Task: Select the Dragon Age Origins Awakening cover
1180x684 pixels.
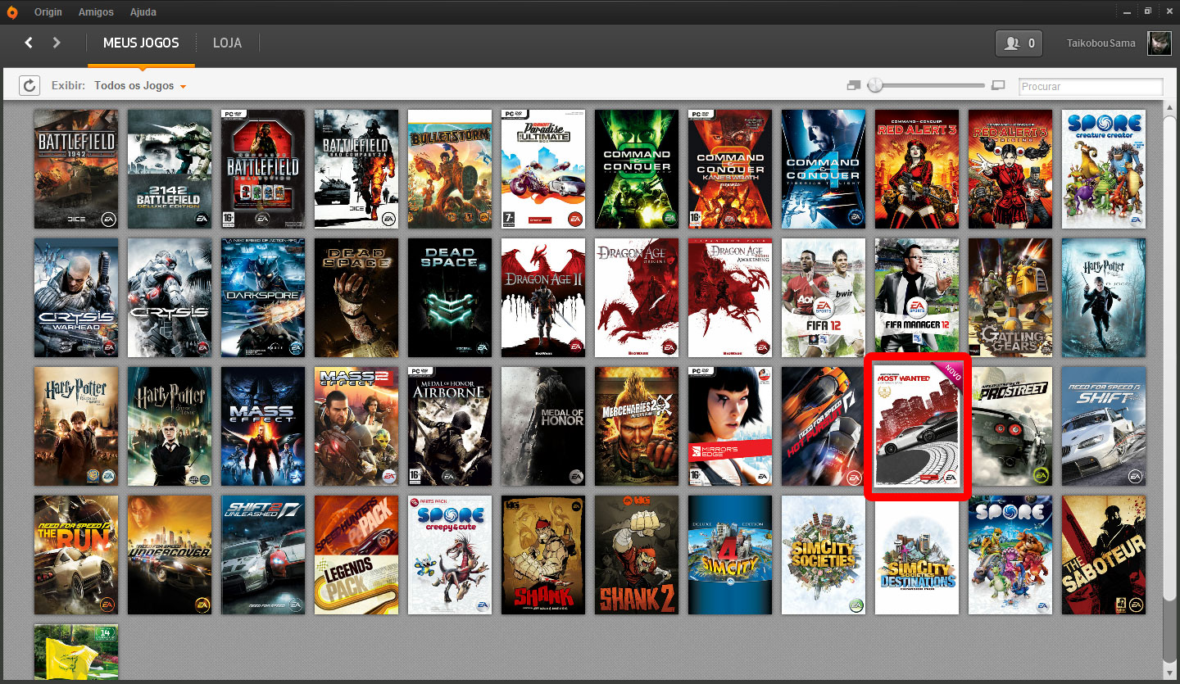Action: point(730,297)
